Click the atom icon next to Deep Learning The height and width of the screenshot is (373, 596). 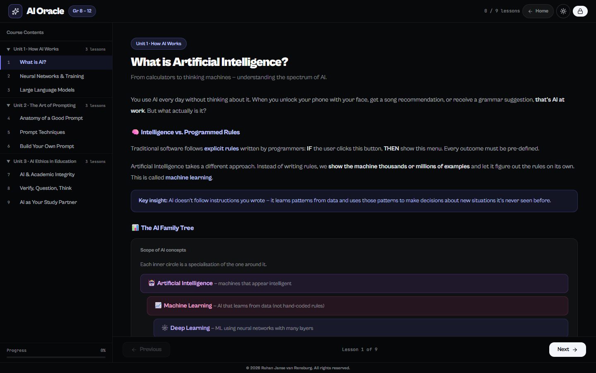click(165, 328)
